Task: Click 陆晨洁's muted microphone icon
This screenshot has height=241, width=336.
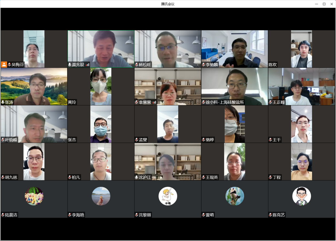Action: [3, 215]
